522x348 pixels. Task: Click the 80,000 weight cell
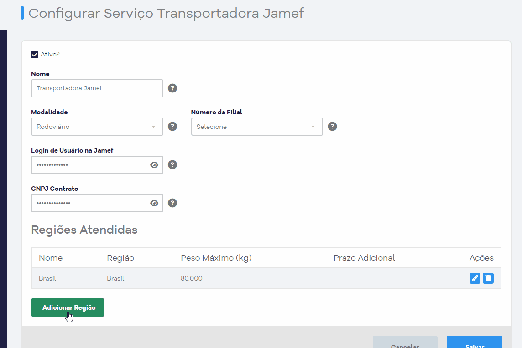point(192,278)
